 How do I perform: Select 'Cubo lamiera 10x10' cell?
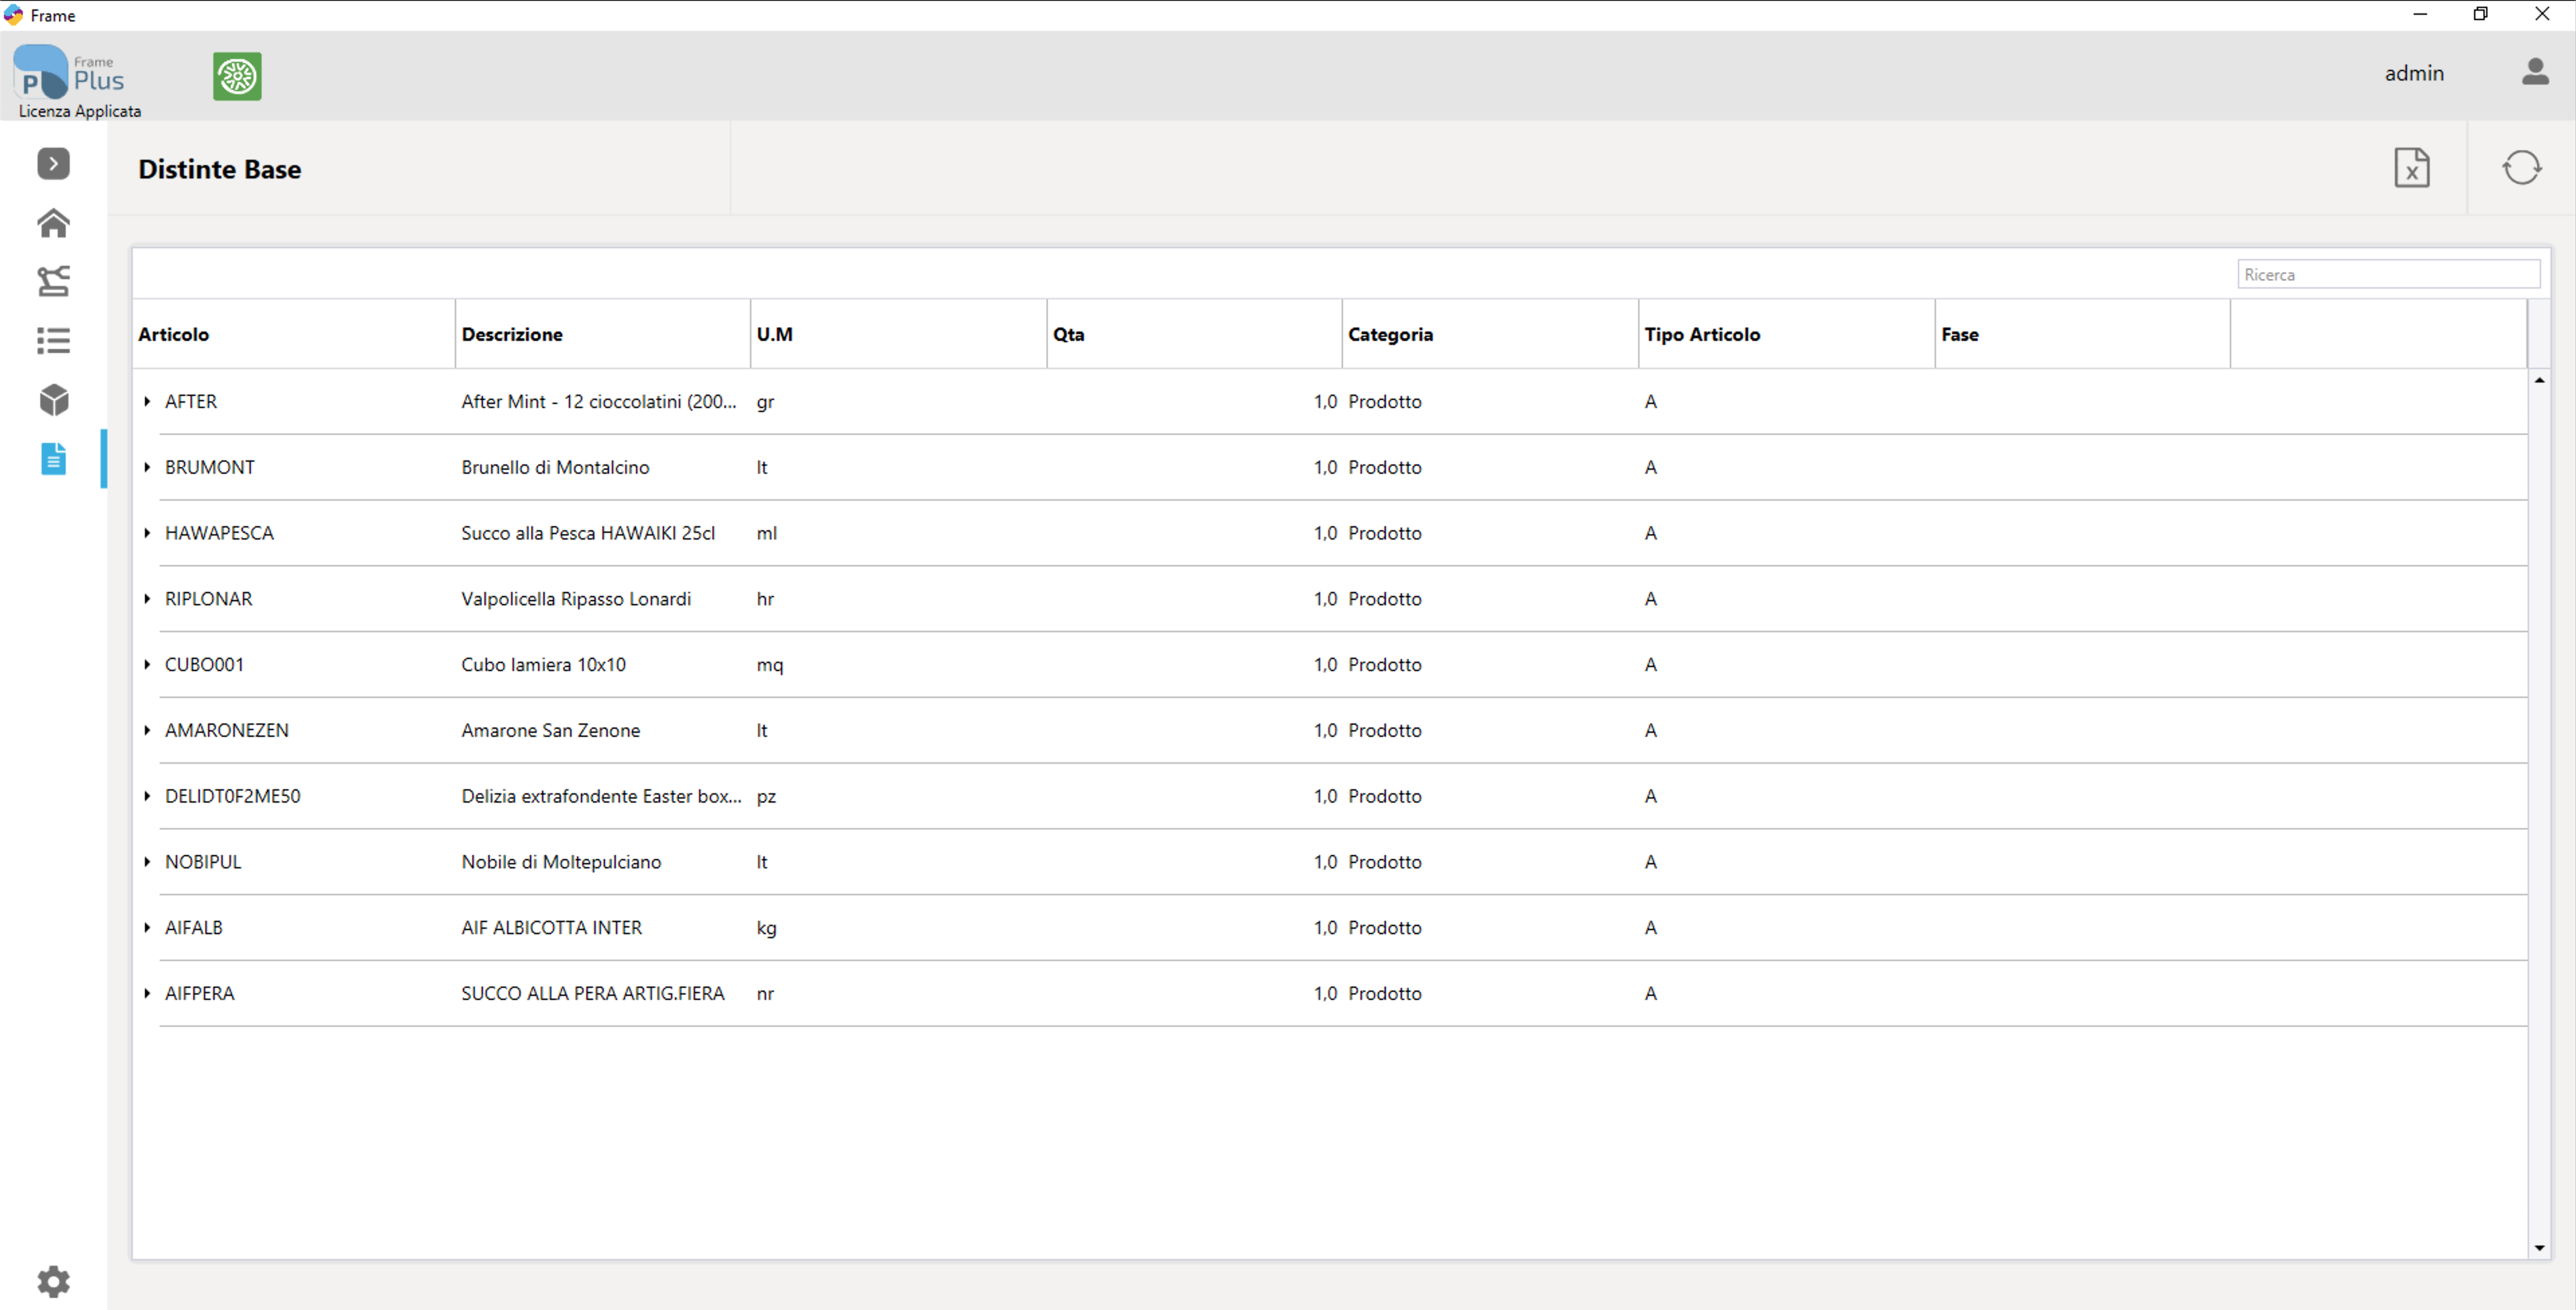pos(543,664)
